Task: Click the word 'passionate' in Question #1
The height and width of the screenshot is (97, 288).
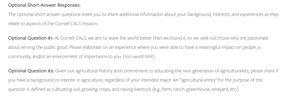Action: click(258, 38)
